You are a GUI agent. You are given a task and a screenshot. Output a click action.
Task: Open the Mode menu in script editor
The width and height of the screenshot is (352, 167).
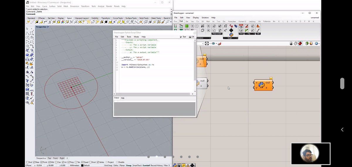click(136, 37)
